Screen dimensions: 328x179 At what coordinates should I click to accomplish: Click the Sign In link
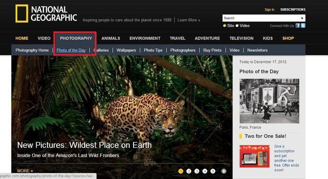pyautogui.click(x=269, y=10)
